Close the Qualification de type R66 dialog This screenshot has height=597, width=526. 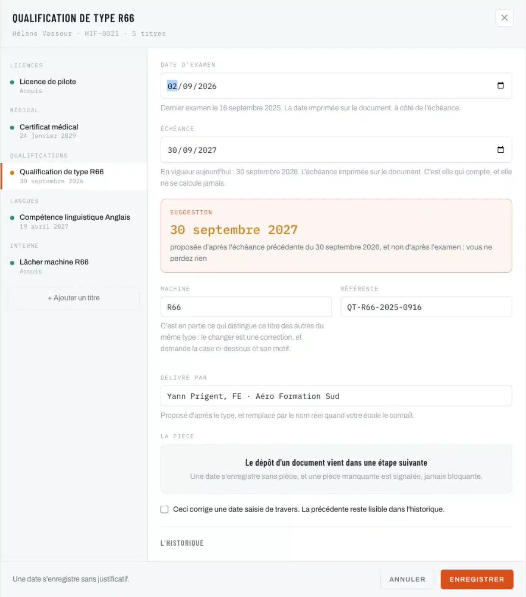504,18
